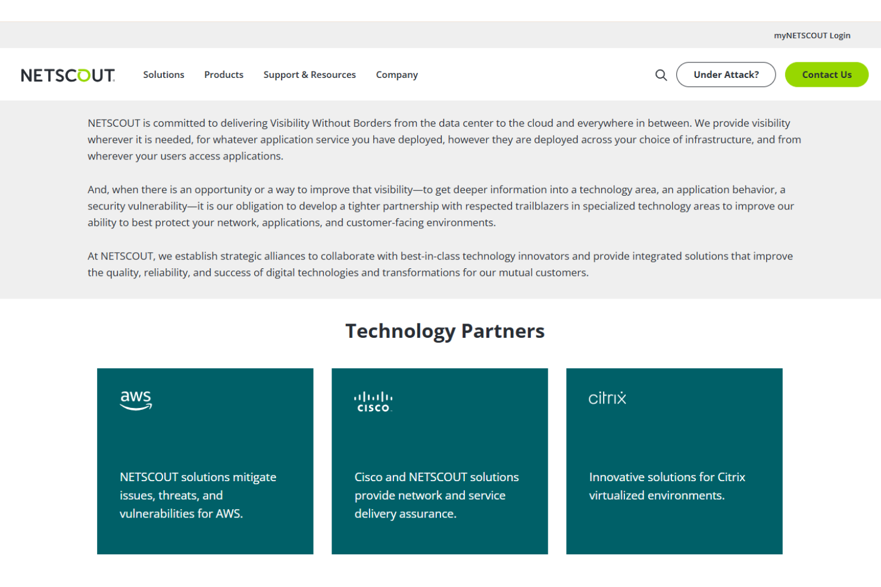Click the Citrix virtualized environments card
Screen dimensions: 881x587
tap(674, 461)
